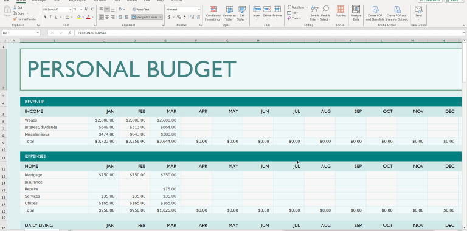
Task: Click Create PDF and Share link
Action: pos(375,13)
